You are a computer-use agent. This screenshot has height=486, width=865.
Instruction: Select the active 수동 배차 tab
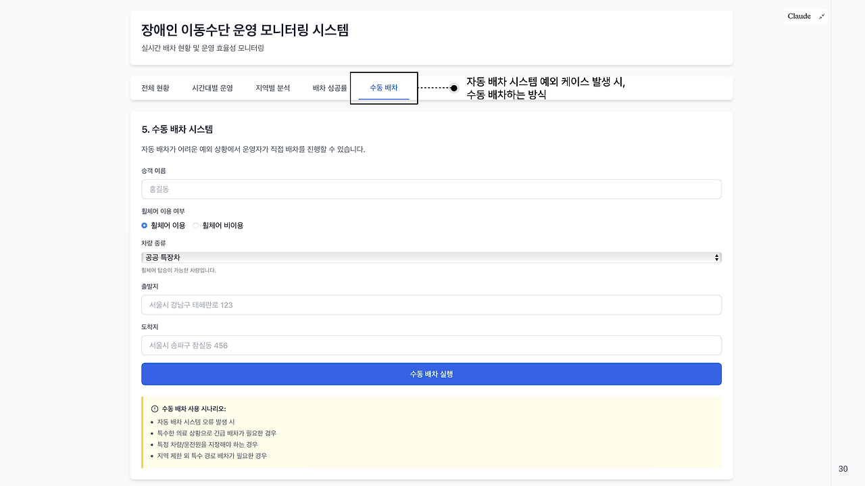[383, 88]
